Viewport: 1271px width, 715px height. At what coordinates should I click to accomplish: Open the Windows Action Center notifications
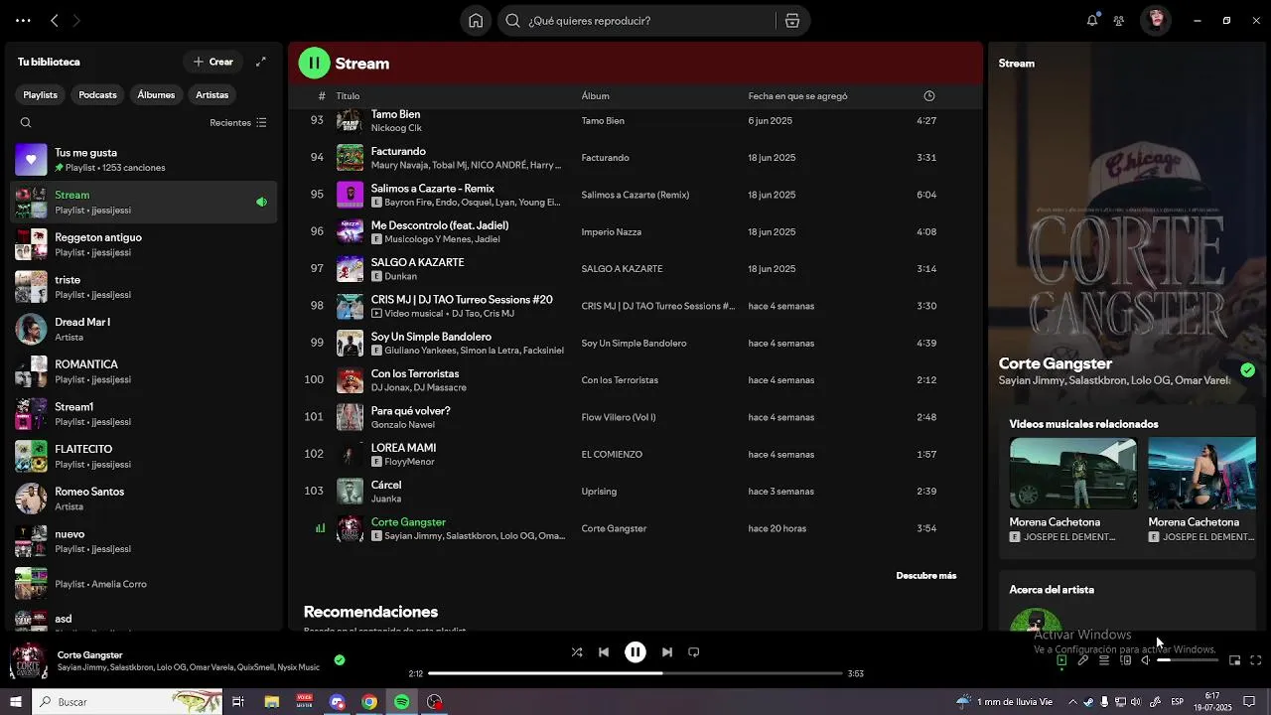(1249, 702)
